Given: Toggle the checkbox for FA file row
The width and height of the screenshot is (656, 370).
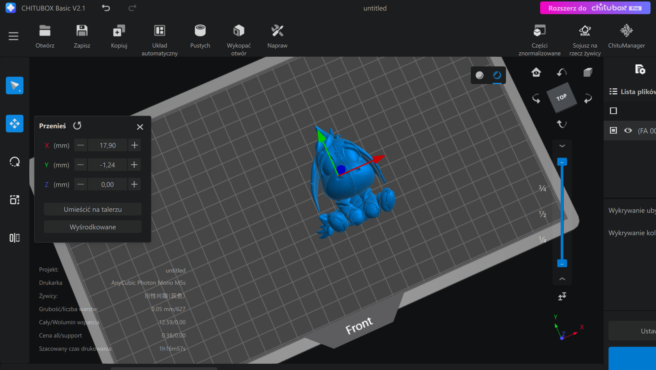Looking at the screenshot, I should coord(613,130).
